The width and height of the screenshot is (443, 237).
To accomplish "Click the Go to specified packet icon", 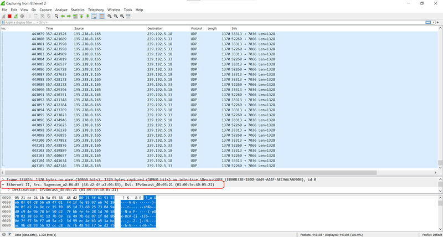I will (x=75, y=16).
